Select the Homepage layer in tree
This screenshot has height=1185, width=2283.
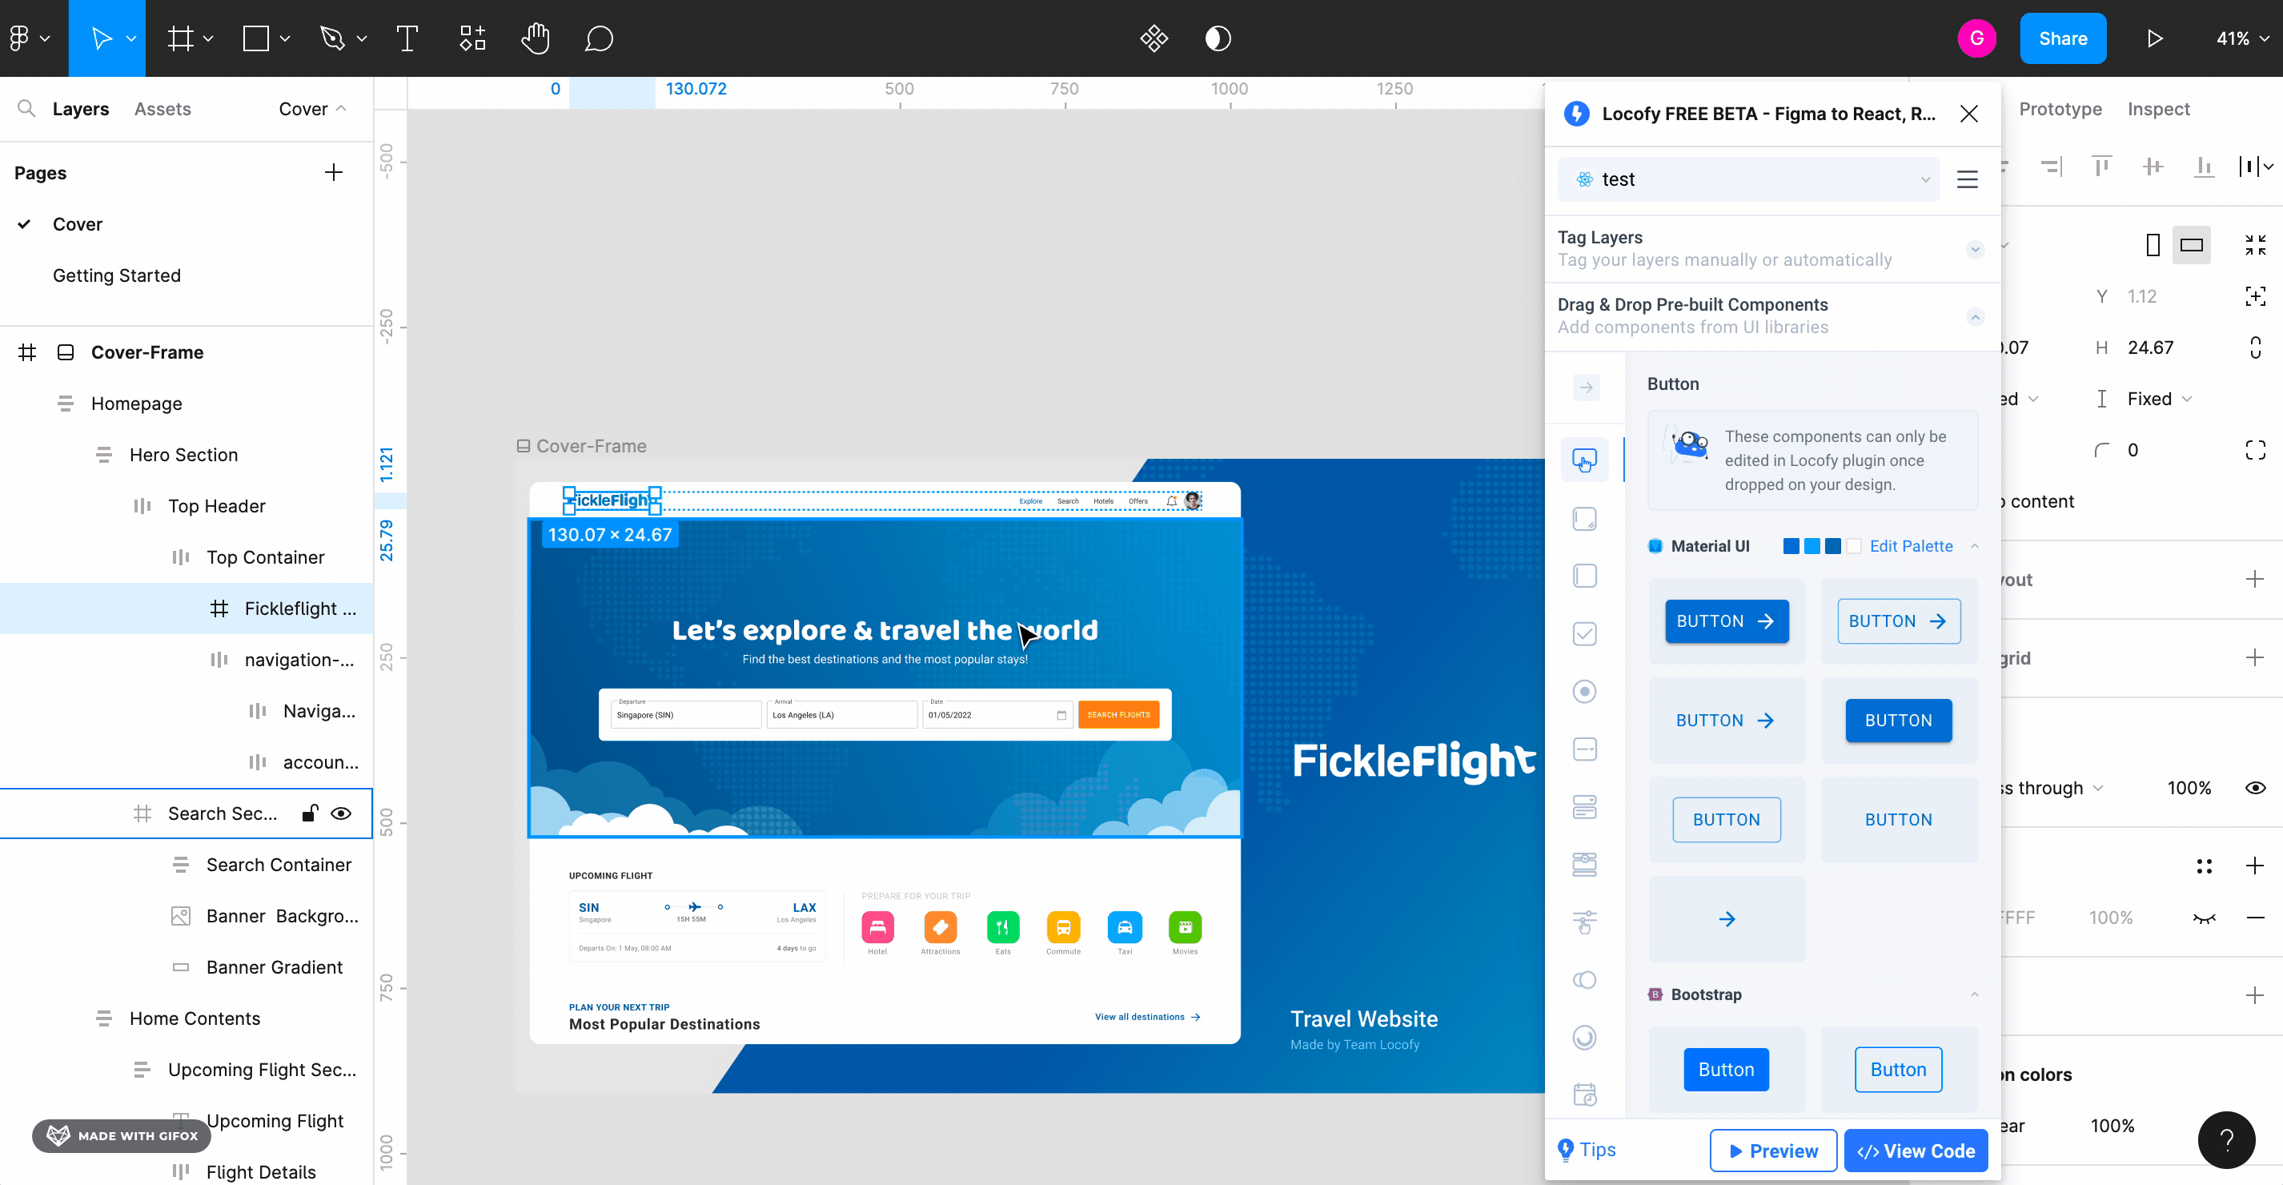(x=136, y=404)
